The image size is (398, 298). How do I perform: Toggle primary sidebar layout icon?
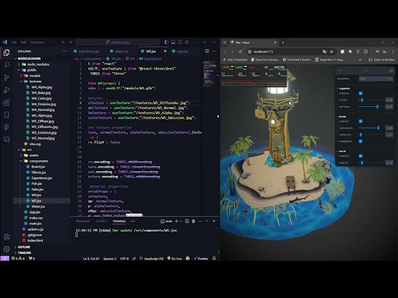click(x=167, y=42)
